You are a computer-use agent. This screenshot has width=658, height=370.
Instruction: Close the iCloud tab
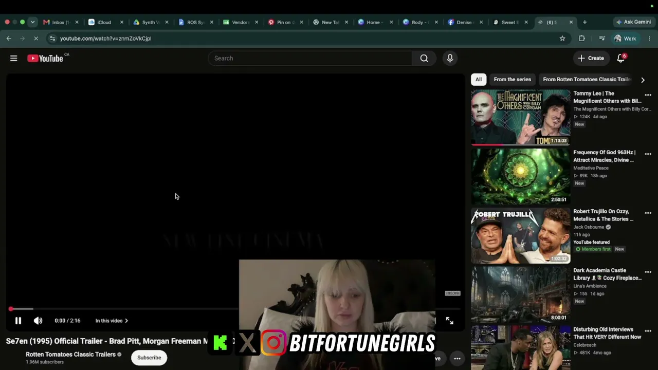pyautogui.click(x=122, y=22)
